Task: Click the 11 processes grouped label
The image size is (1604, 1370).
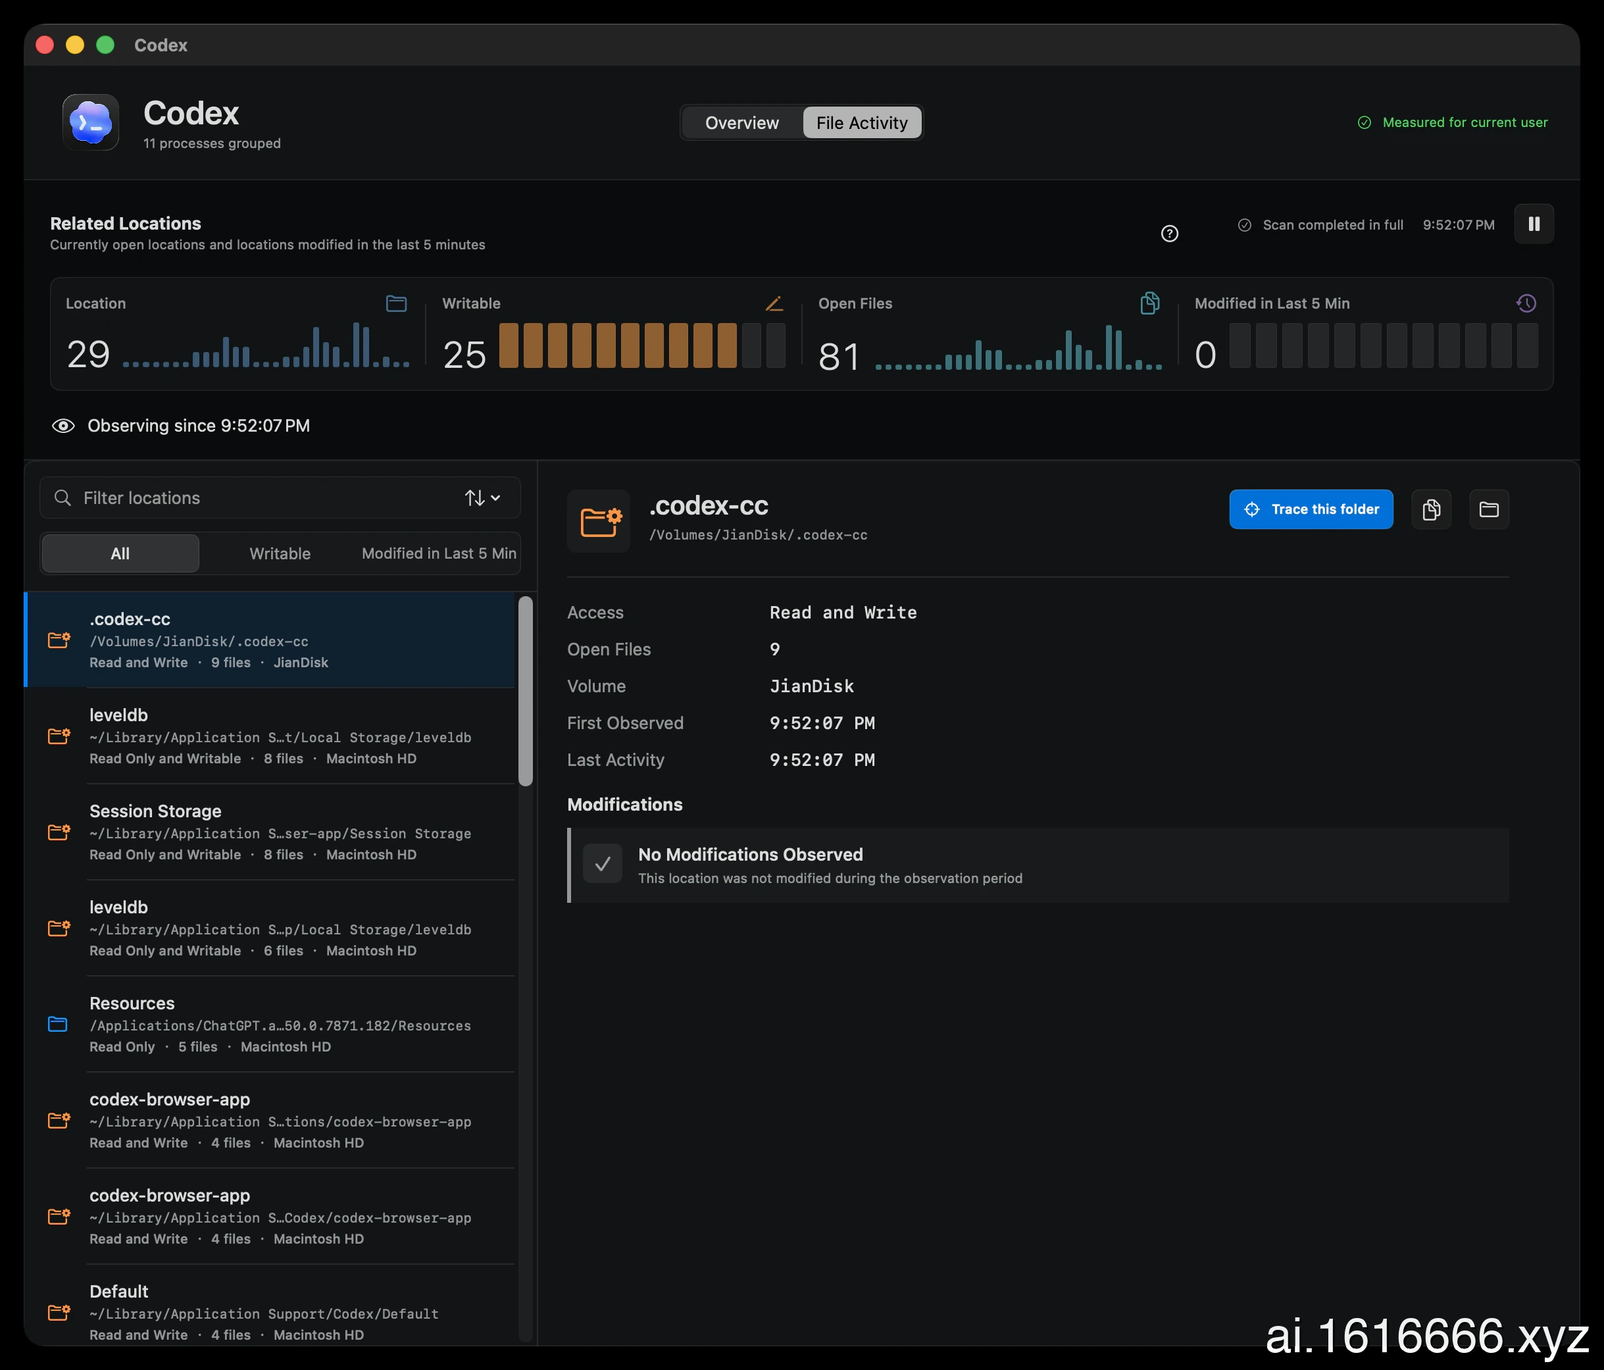Action: (212, 143)
